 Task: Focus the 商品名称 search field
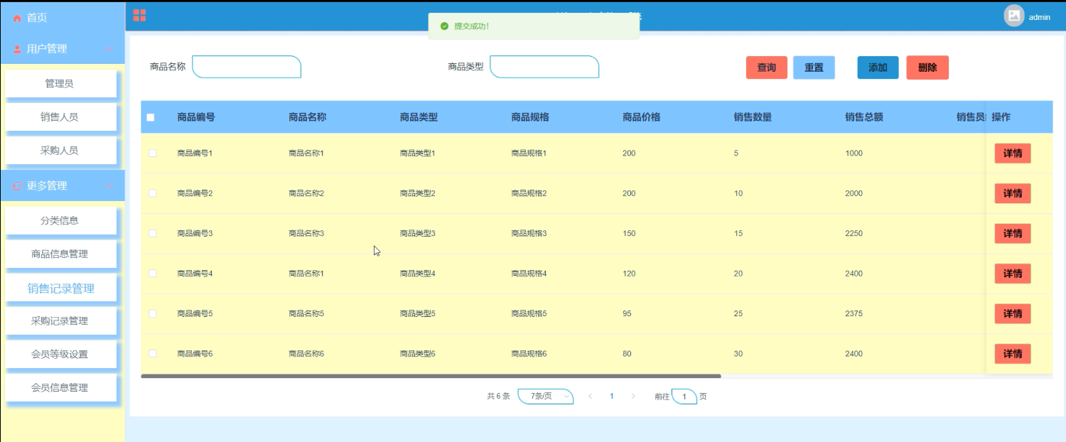[x=247, y=67]
